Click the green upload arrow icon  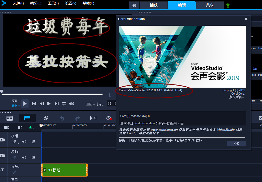coord(228,5)
